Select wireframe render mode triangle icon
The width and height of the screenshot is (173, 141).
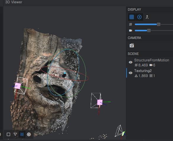(15, 134)
